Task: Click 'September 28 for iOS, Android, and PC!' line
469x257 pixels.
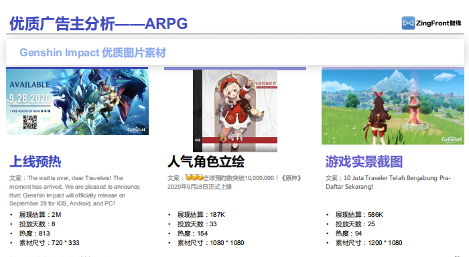Action: (62, 203)
